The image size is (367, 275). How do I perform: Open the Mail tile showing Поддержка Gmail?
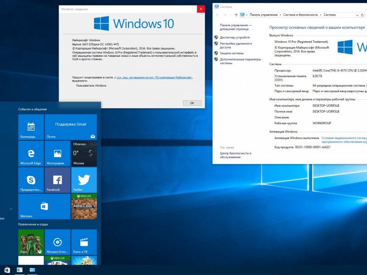(x=71, y=127)
